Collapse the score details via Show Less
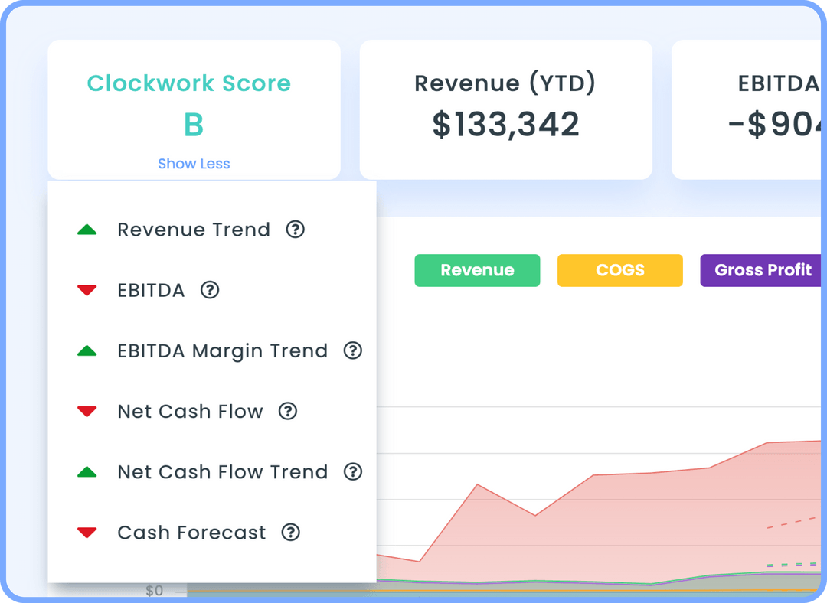The width and height of the screenshot is (827, 603). coord(194,163)
